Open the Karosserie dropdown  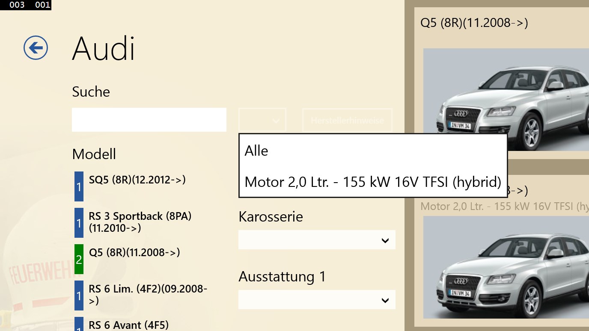316,240
